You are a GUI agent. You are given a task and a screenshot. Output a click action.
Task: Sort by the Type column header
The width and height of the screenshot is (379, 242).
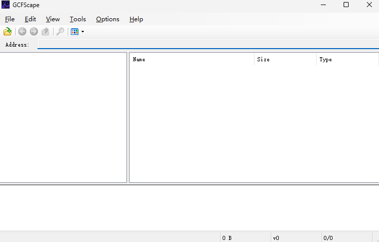click(347, 59)
